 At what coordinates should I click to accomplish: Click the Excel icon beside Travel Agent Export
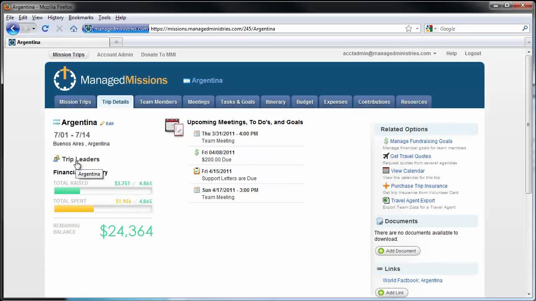(x=386, y=200)
